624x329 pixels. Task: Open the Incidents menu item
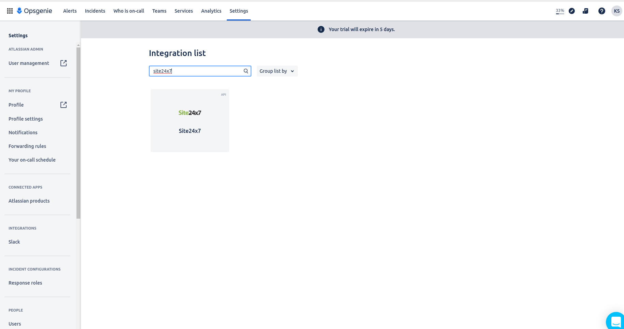point(95,11)
